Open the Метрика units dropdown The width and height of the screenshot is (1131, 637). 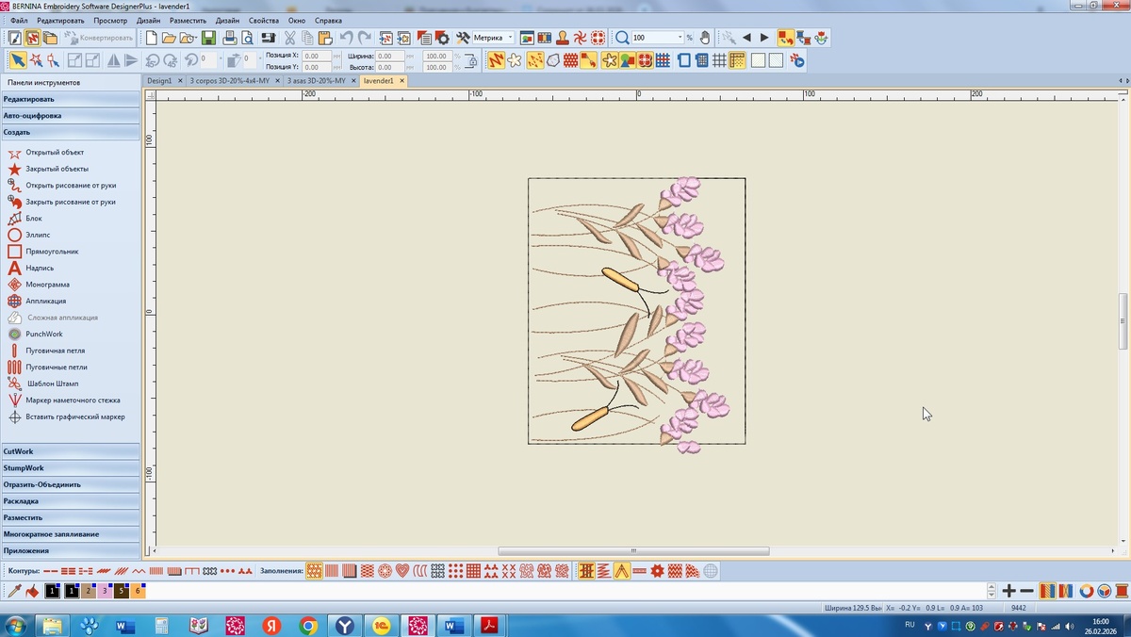pyautogui.click(x=495, y=38)
